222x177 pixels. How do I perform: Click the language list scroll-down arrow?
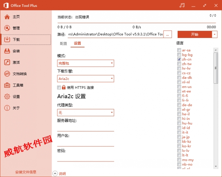(216, 167)
